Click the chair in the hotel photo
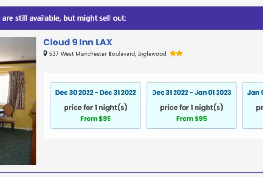The image size is (263, 177). click(7, 117)
